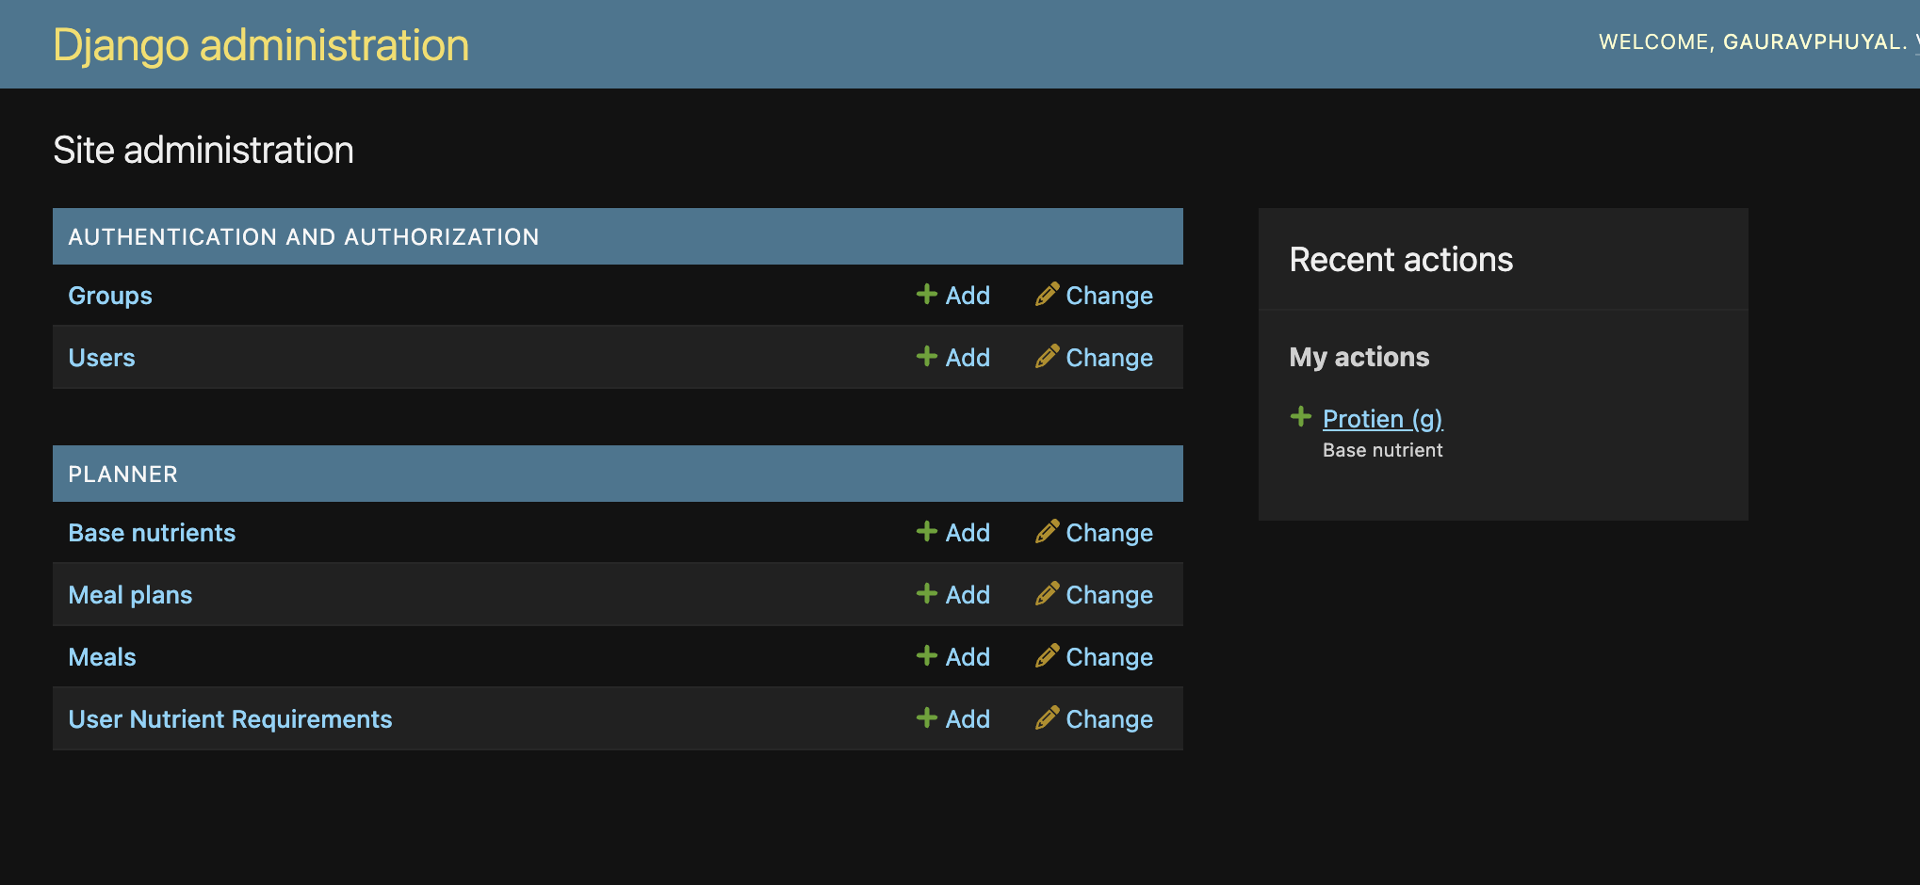
Task: Click the pencil icon in Groups row
Action: click(x=1047, y=295)
